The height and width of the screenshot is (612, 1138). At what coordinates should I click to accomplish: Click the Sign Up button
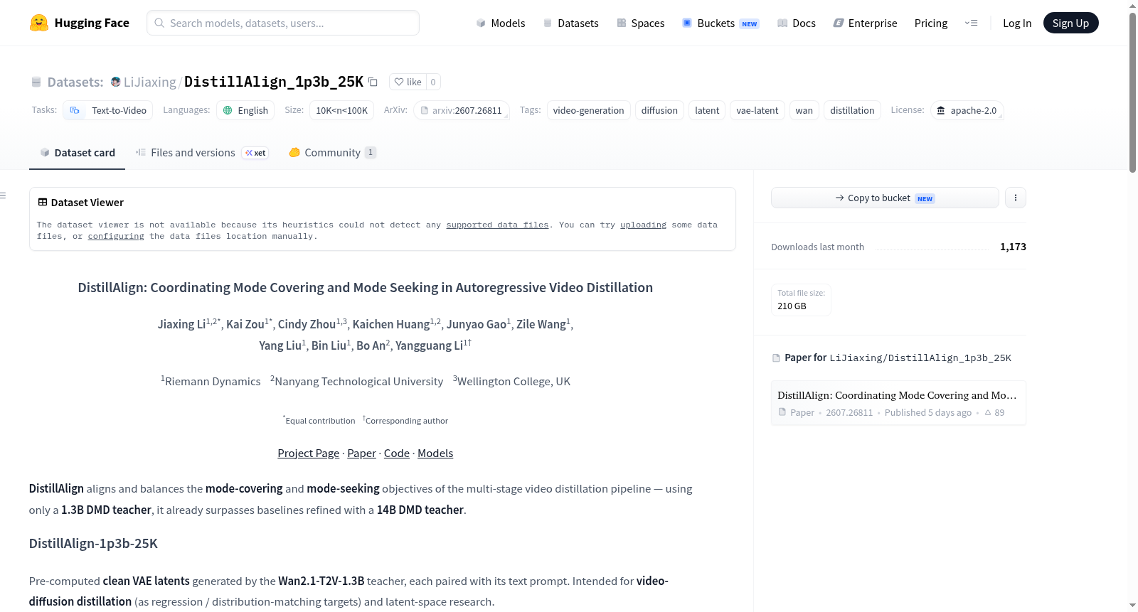1070,23
